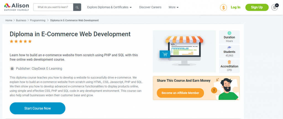The image size is (283, 119).
Task: Click the globe language icon
Action: coord(275,7)
